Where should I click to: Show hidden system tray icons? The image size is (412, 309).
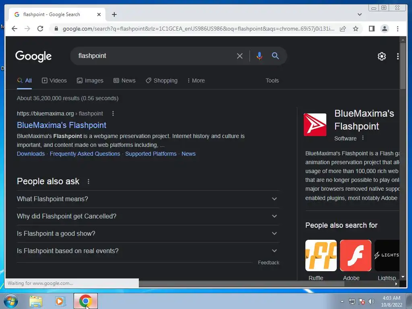(342, 301)
